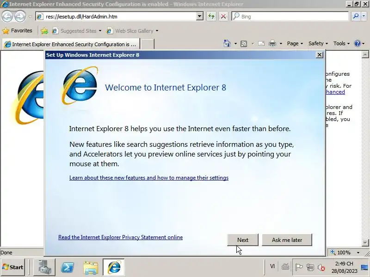
Task: Select the Internet Explorer Enhanced Security Configuration tab
Action: coord(71,44)
